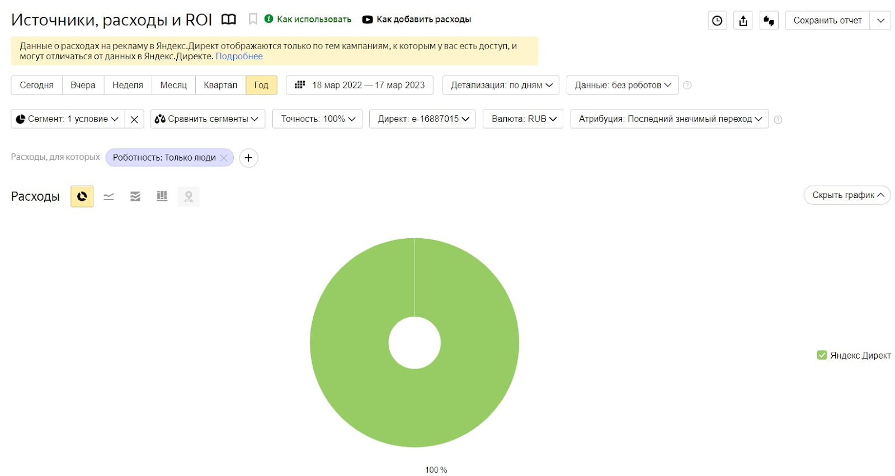Screen dimensions: 895x476
Task: Switch to the stacked area chart view
Action: [x=135, y=196]
